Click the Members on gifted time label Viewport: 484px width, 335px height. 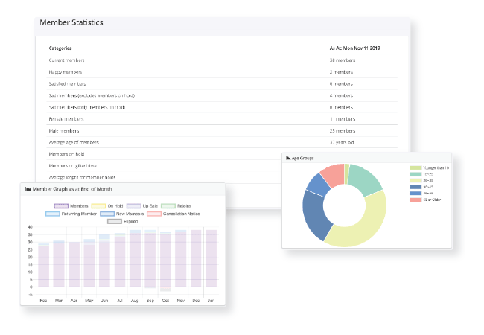[72, 166]
